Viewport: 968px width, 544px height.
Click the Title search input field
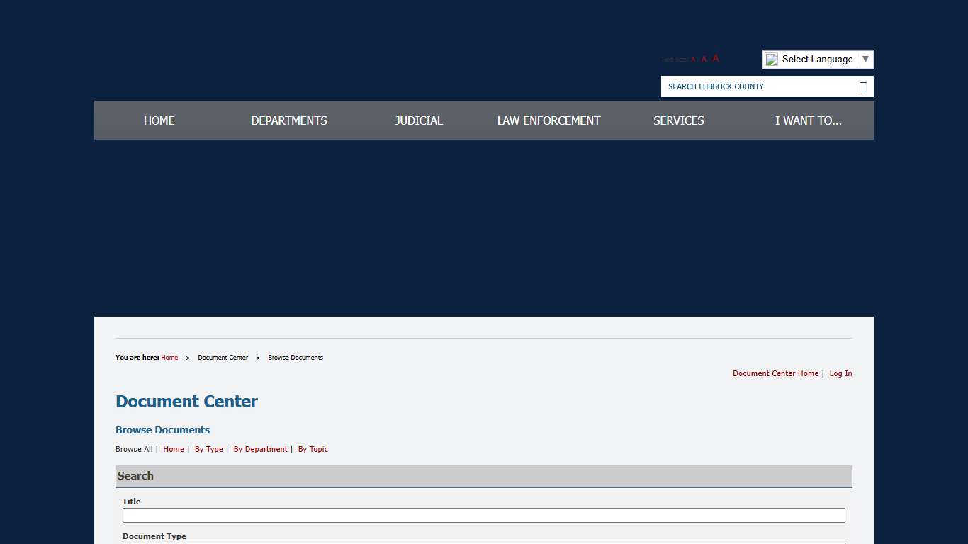tap(483, 515)
